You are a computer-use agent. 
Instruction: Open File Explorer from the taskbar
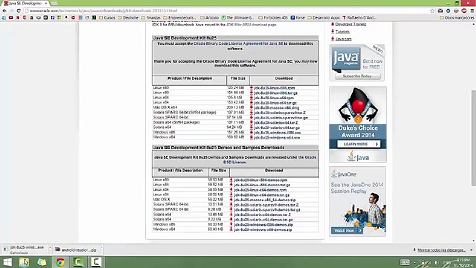point(24,262)
